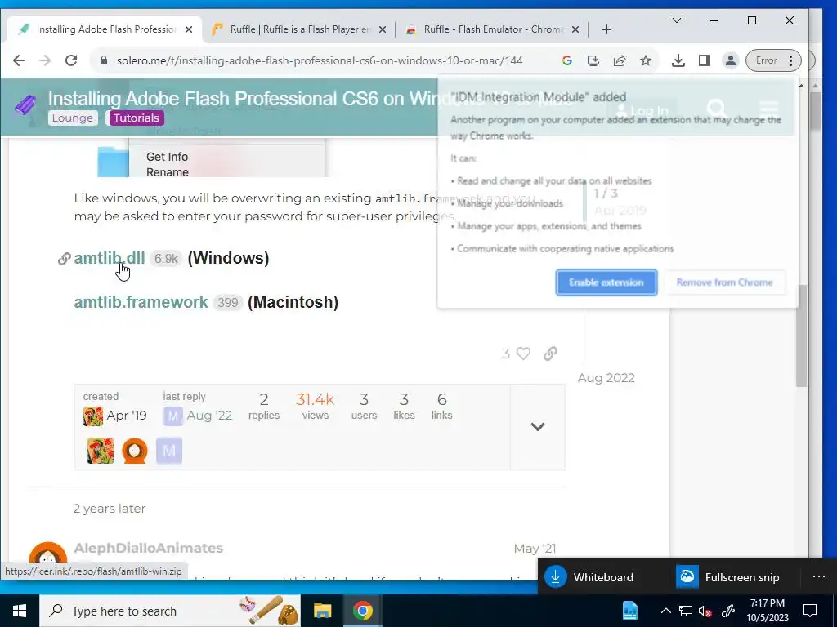Go back with the browser back arrow
Viewport: 837px width, 627px height.
pos(19,60)
